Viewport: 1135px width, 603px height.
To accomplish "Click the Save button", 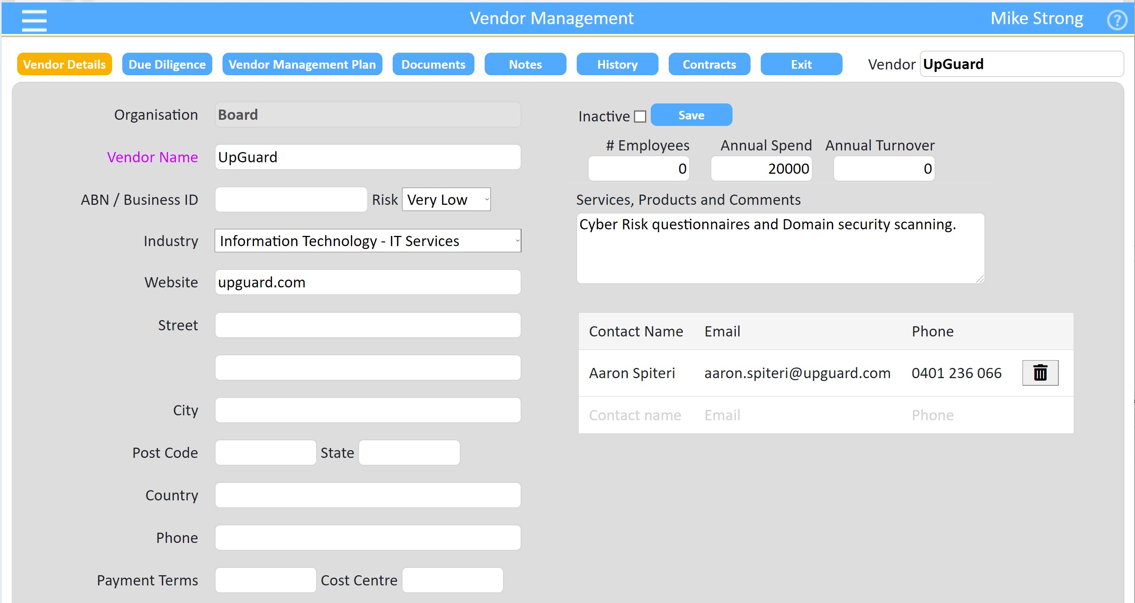I will point(691,115).
